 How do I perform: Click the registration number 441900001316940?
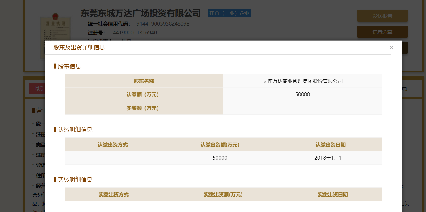click(135, 32)
